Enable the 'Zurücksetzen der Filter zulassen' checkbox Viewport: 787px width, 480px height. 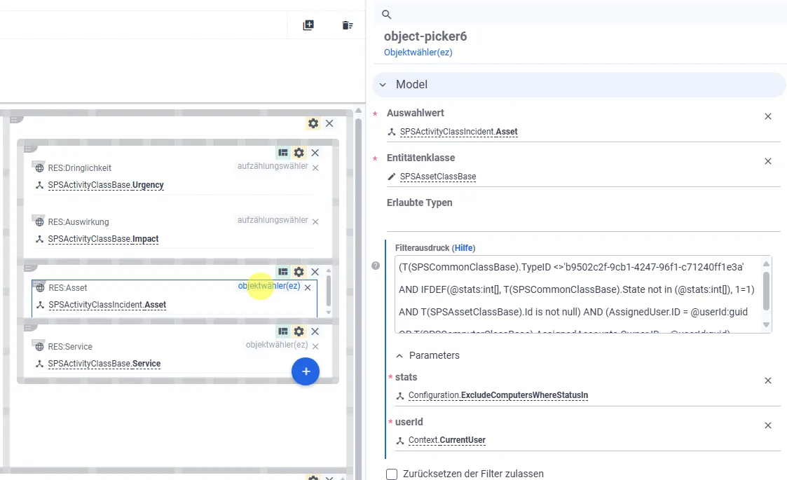pyautogui.click(x=392, y=474)
